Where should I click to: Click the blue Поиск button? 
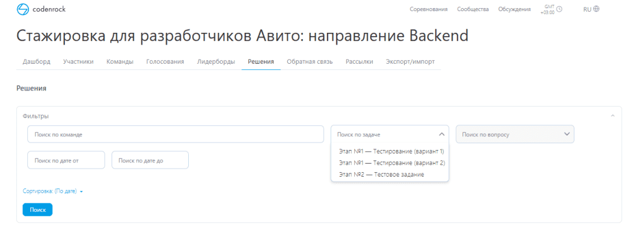click(38, 209)
